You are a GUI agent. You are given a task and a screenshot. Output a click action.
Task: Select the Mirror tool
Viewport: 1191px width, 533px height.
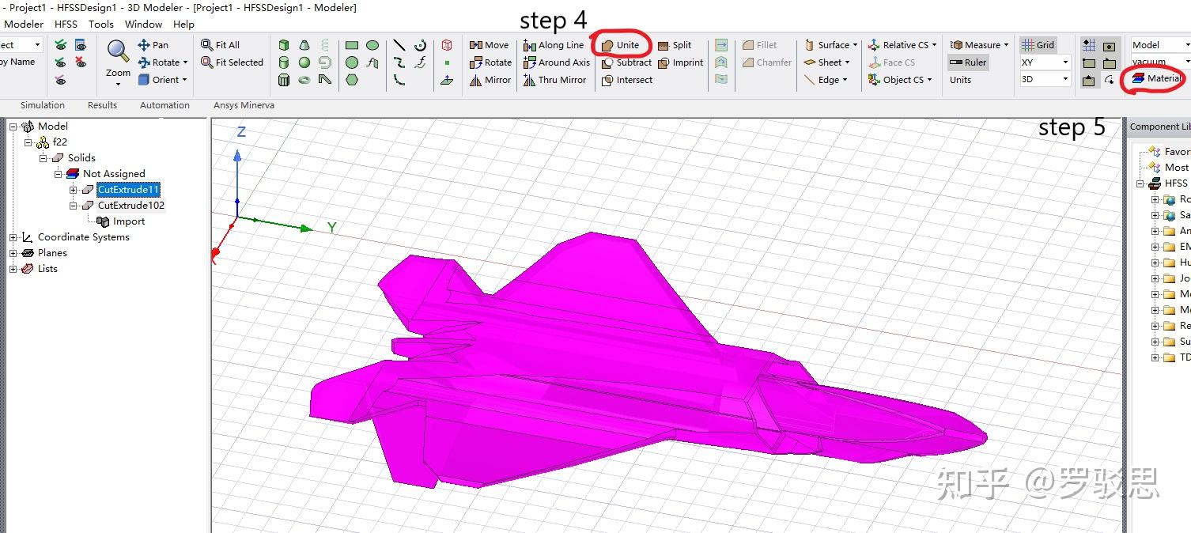[490, 80]
